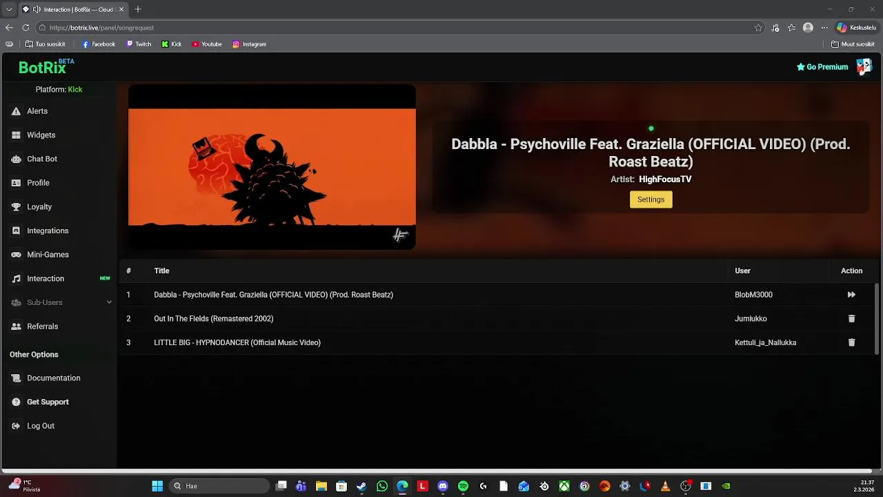This screenshot has width=883, height=497.
Task: Open WhatsApp from taskbar
Action: tap(382, 486)
